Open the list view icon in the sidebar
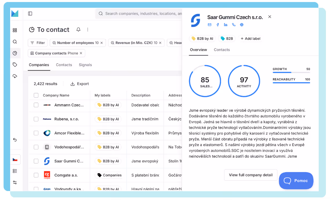 (x=15, y=171)
